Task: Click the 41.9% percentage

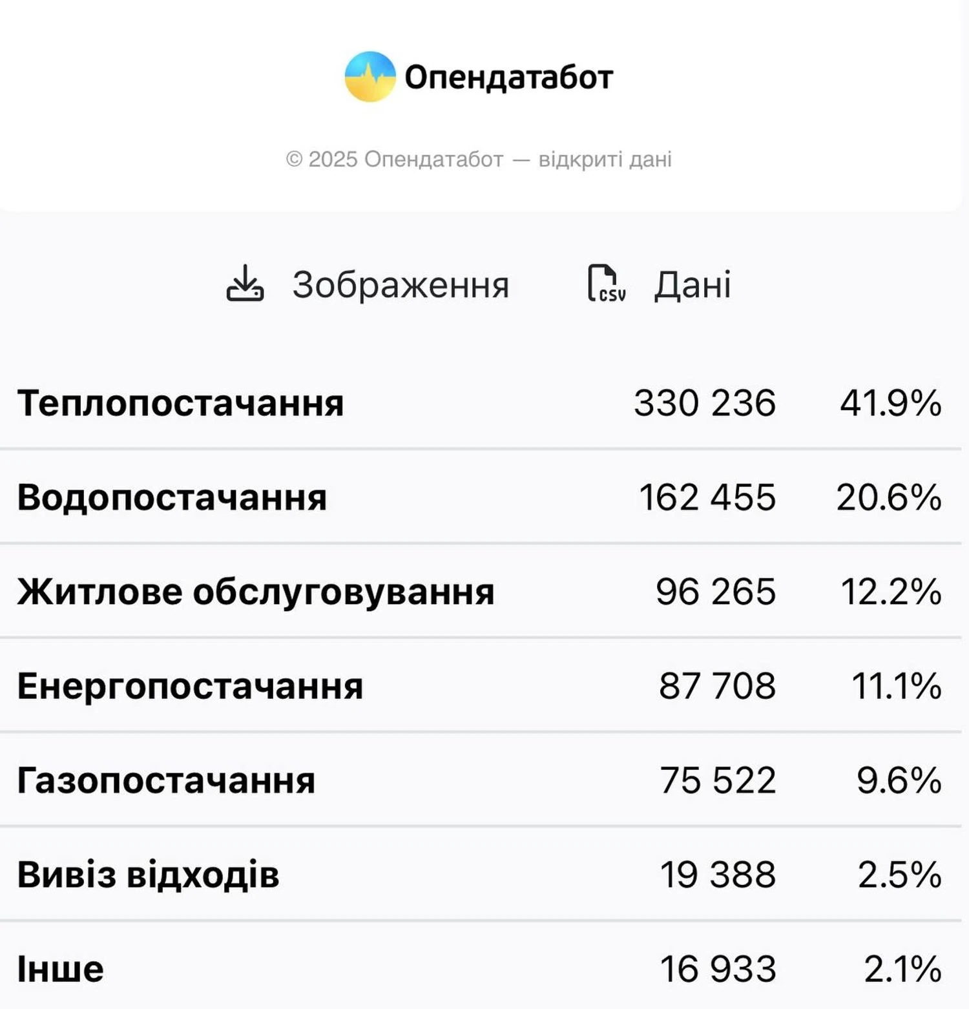Action: click(890, 403)
